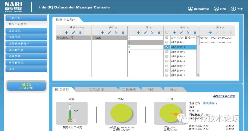Open 信息中心 in the sidebar
This screenshot has height=131, width=248.
pyautogui.click(x=26, y=18)
